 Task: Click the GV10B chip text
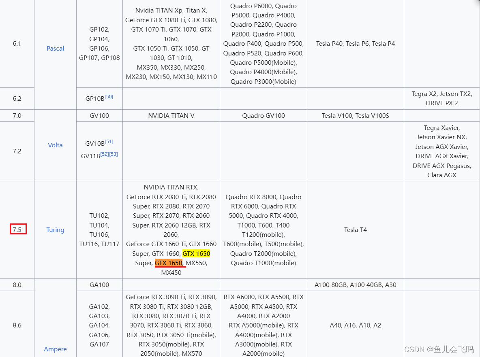[95, 144]
